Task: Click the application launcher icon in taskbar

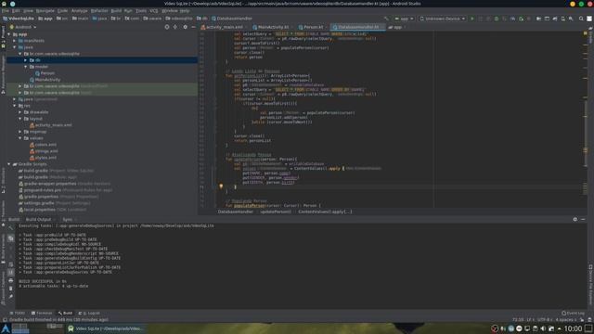Action: [6, 328]
